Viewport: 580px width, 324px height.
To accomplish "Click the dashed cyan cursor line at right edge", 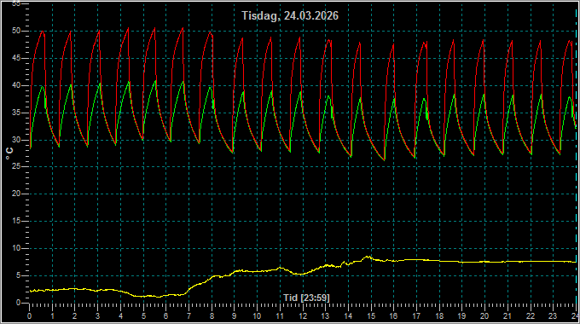I will [577, 155].
